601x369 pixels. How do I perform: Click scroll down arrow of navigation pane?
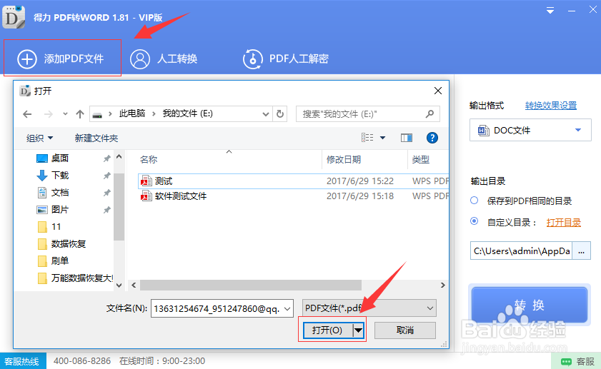pyautogui.click(x=119, y=285)
